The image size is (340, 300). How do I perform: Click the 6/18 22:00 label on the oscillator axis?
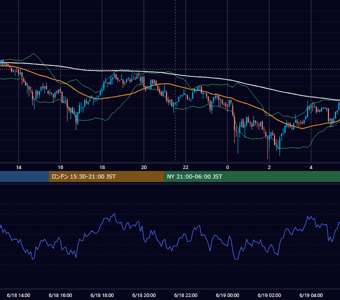click(186, 295)
